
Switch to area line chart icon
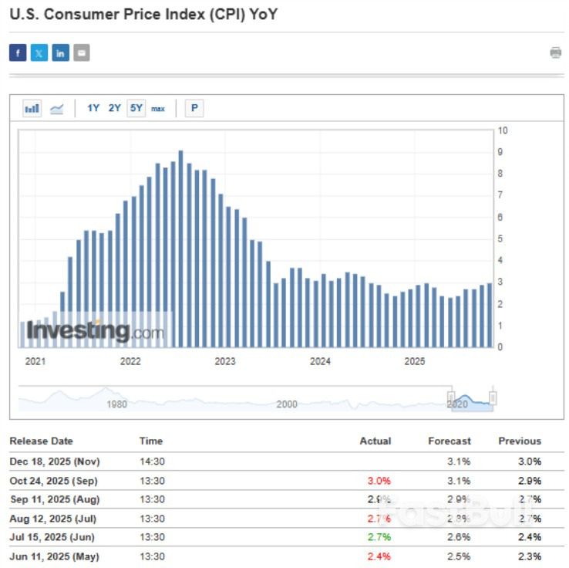56,109
